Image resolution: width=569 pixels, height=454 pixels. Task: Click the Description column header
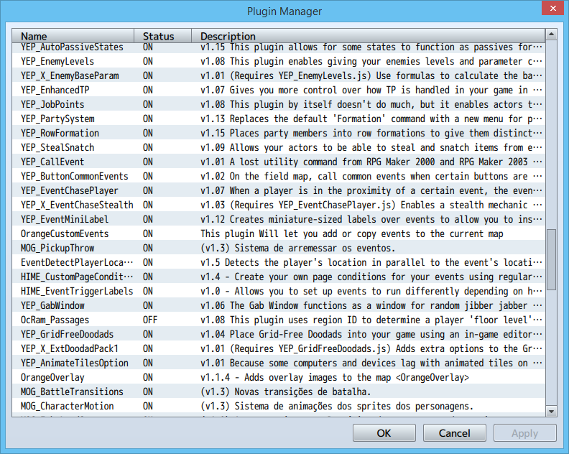point(369,37)
